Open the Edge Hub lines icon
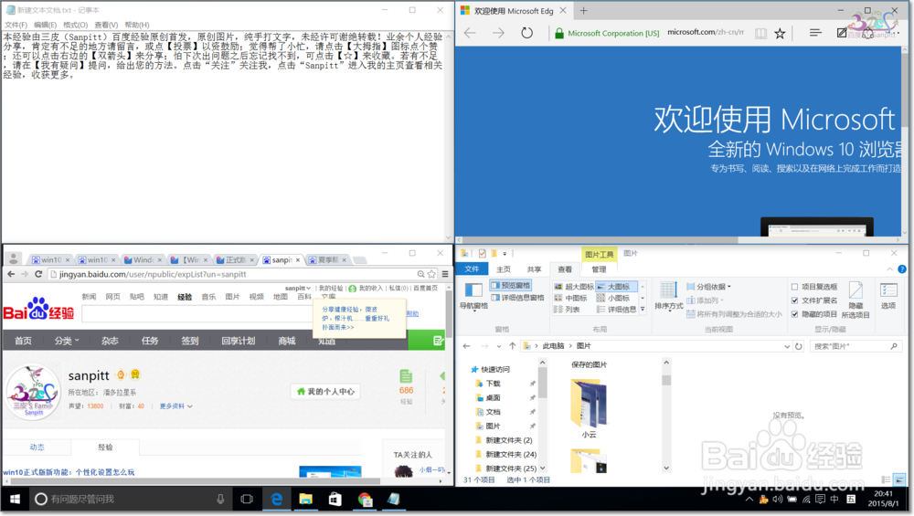 (x=815, y=33)
